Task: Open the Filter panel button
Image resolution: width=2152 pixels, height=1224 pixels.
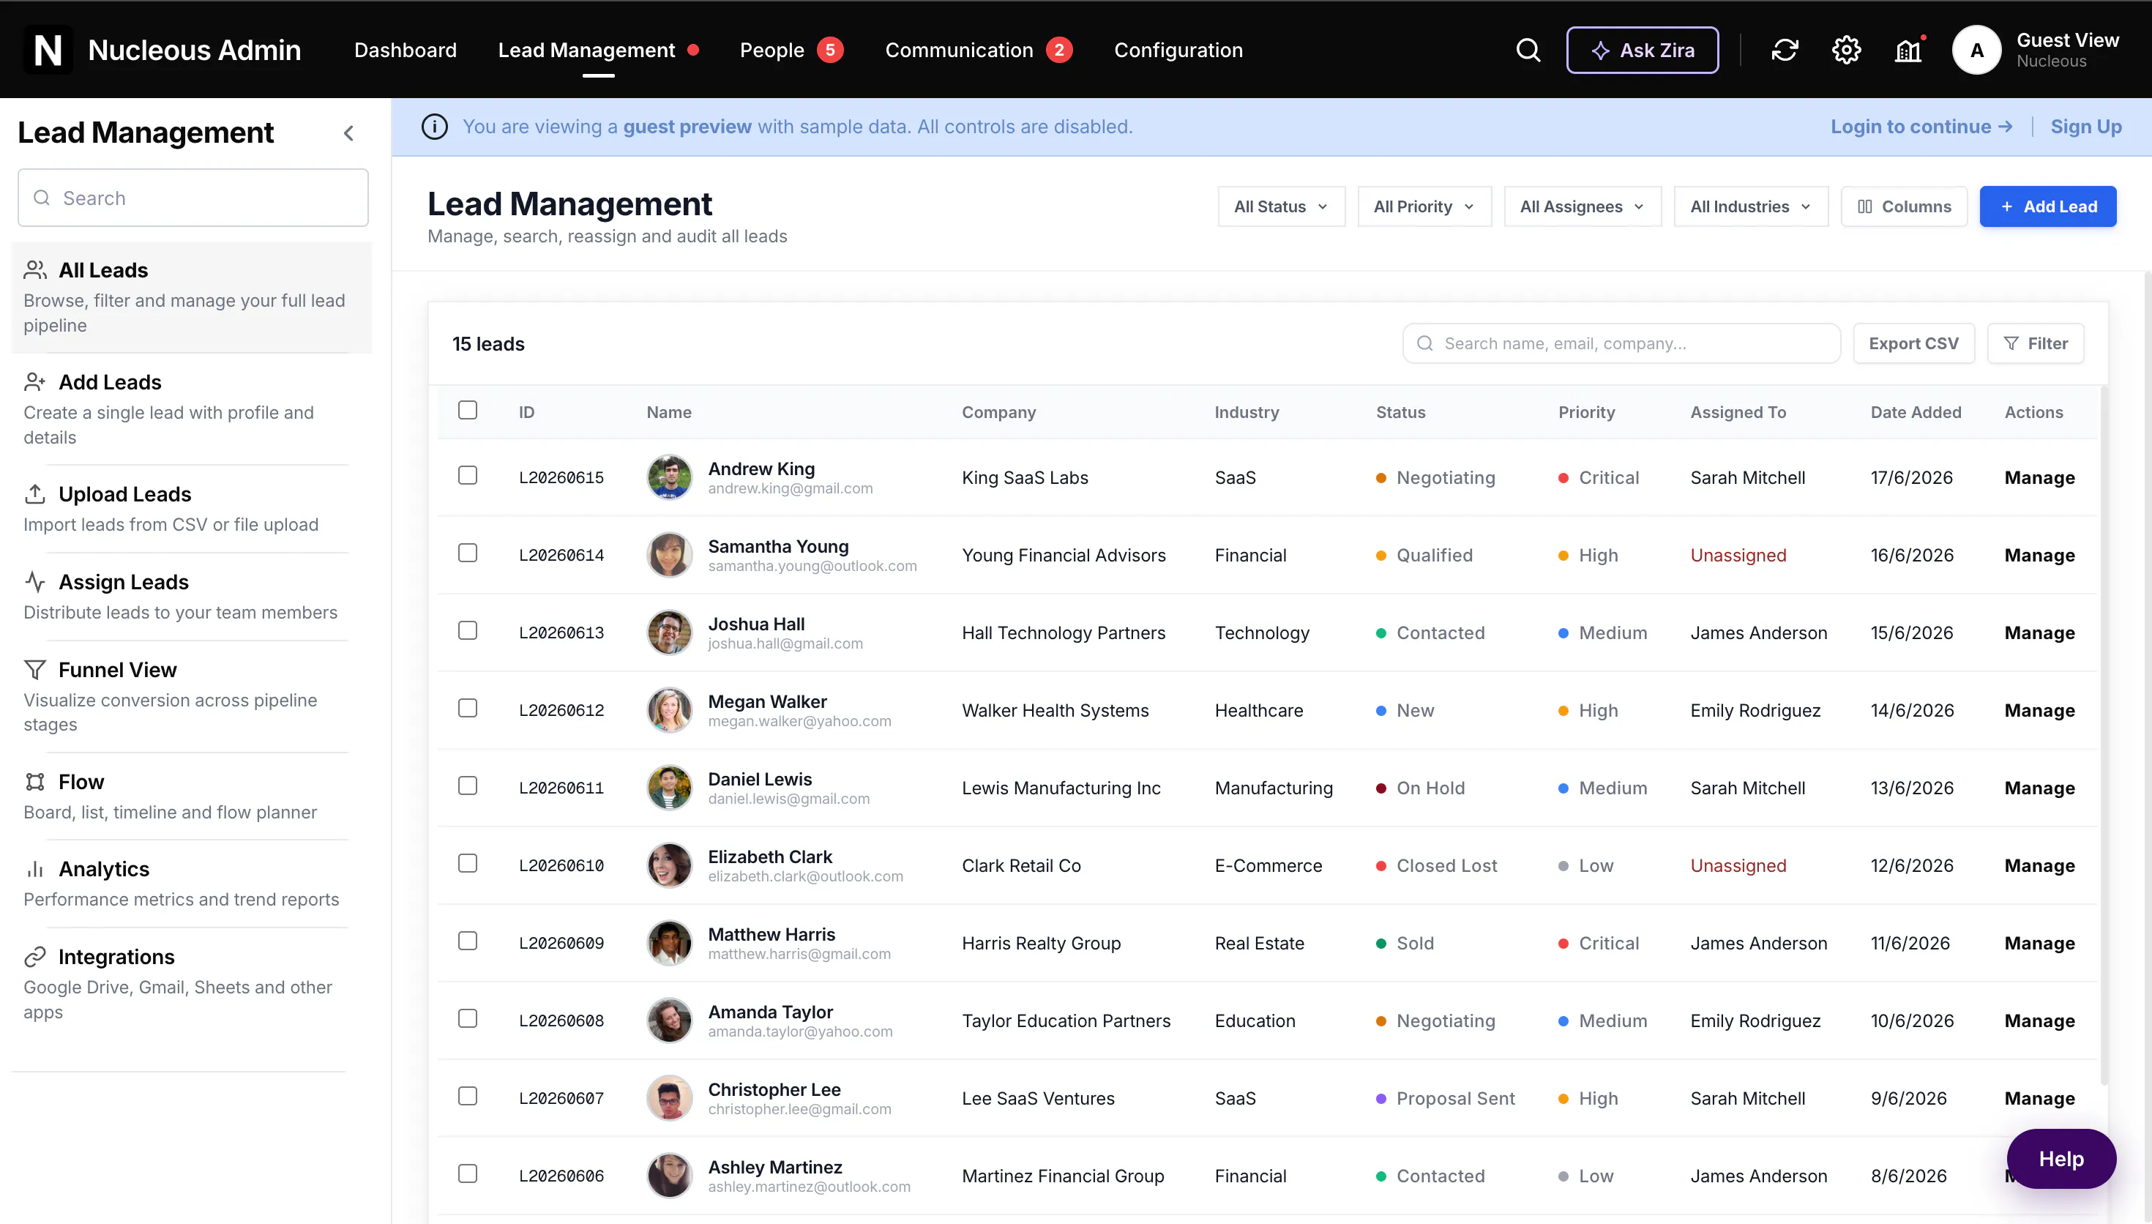Action: click(x=2035, y=344)
